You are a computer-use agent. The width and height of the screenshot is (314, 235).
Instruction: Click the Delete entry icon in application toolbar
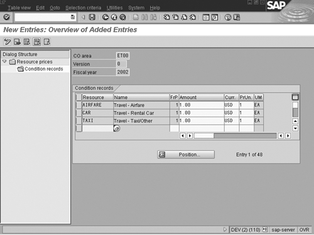coord(17,42)
